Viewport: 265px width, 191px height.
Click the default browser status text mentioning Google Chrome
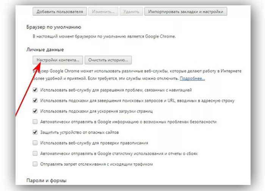tap(104, 36)
